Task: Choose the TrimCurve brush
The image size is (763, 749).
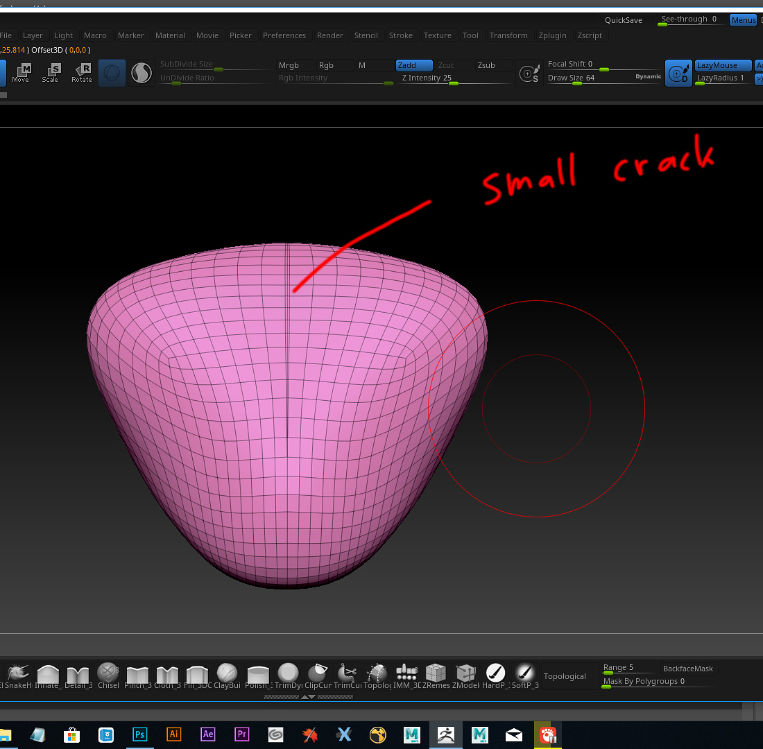Action: click(x=348, y=676)
